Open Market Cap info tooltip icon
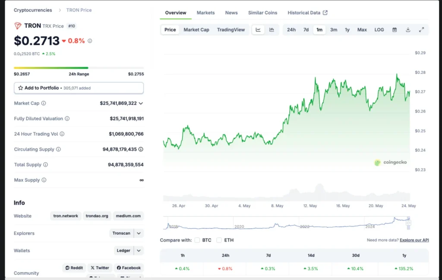Viewport: 442px width, 280px height. (x=44, y=103)
